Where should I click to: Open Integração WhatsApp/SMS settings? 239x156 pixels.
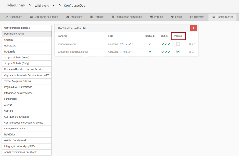tap(19, 146)
